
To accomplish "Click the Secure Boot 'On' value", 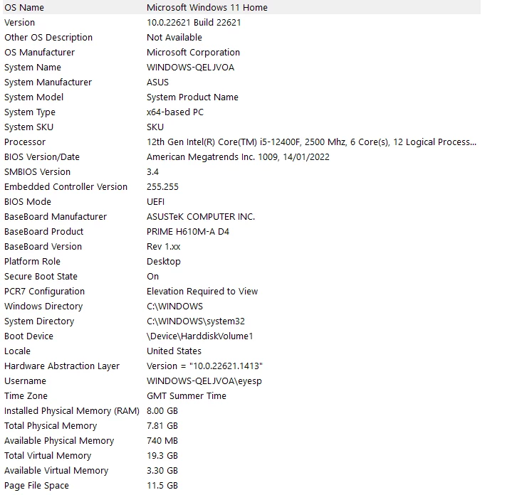I will (x=153, y=277).
